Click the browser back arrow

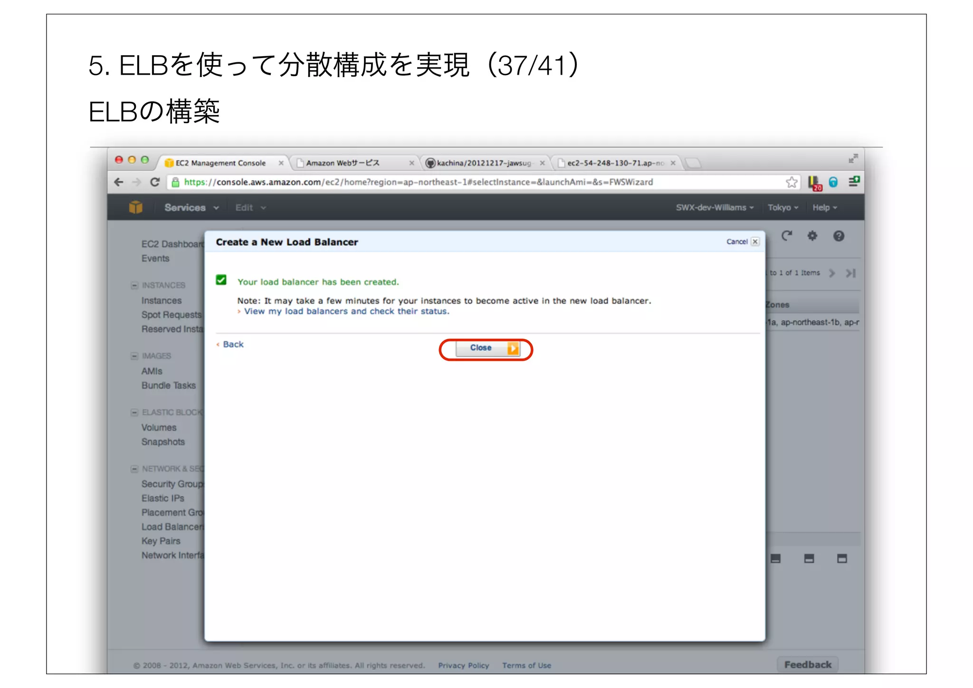[x=119, y=182]
